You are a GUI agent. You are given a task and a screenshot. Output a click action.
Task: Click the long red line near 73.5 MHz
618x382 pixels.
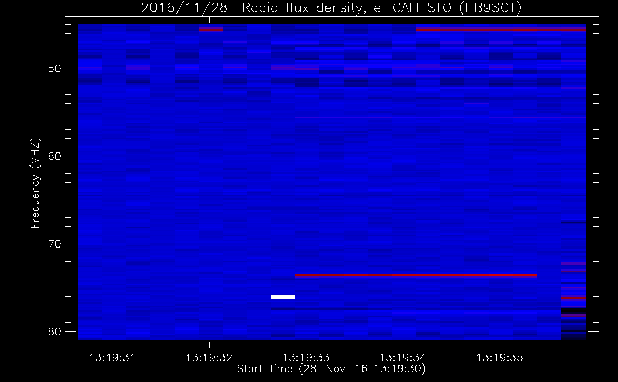click(416, 275)
